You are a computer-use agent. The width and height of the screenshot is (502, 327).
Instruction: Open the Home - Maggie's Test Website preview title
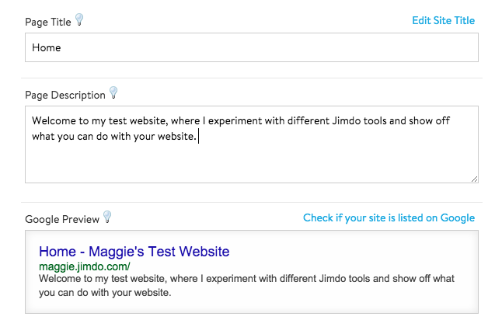(134, 252)
